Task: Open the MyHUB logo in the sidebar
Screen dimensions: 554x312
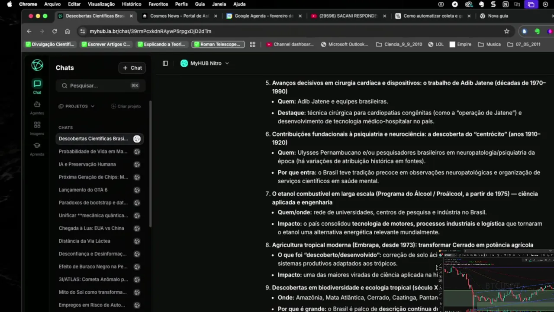Action: pos(37,65)
